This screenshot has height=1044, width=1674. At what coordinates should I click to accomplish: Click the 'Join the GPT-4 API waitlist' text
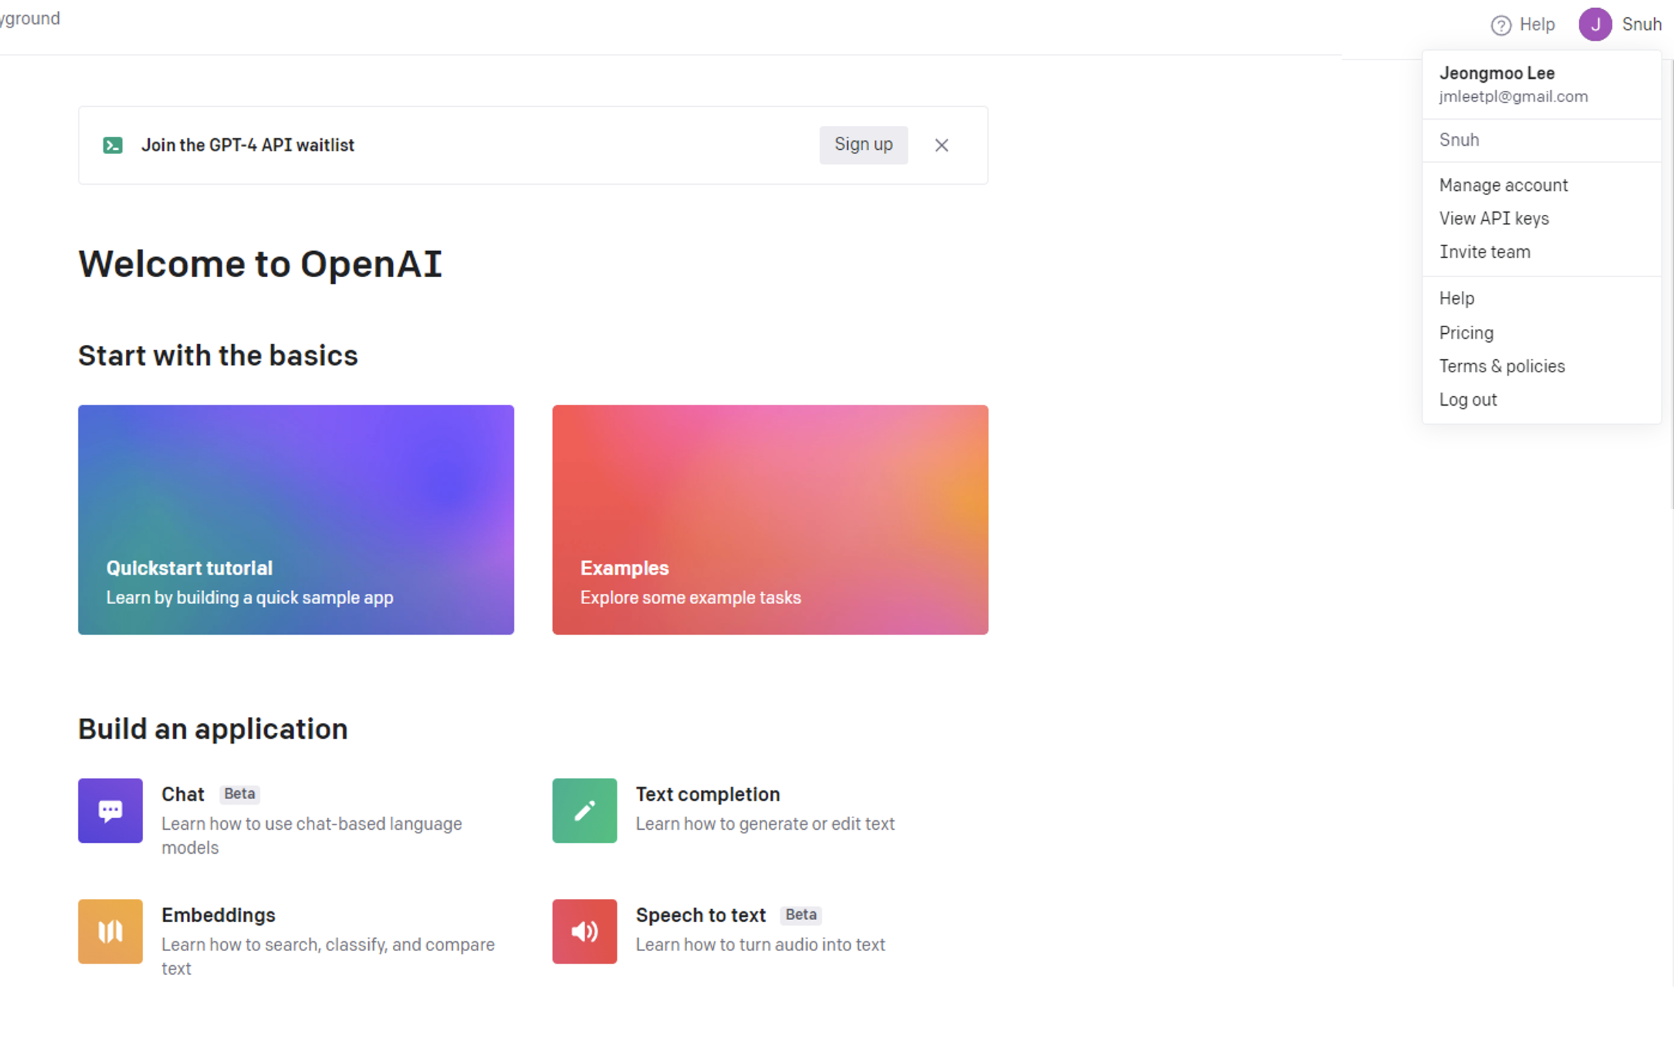coord(247,145)
